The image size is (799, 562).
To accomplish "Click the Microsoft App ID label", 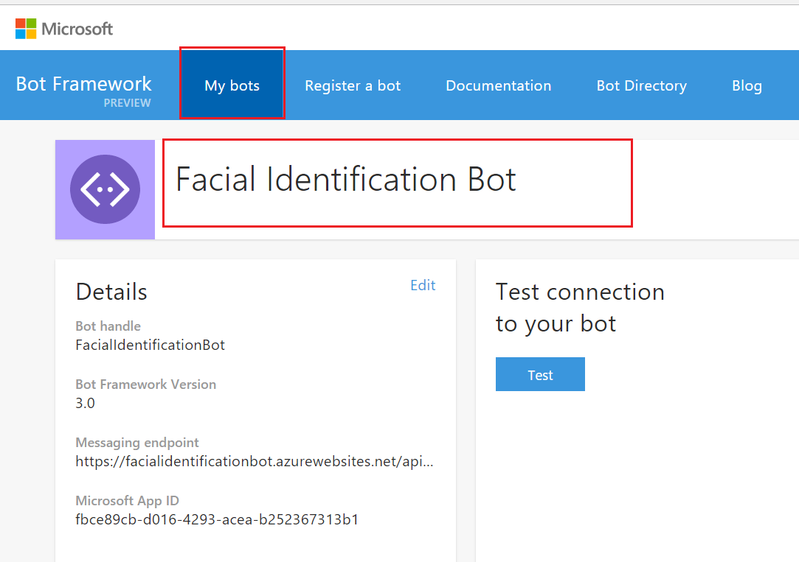I will [128, 501].
